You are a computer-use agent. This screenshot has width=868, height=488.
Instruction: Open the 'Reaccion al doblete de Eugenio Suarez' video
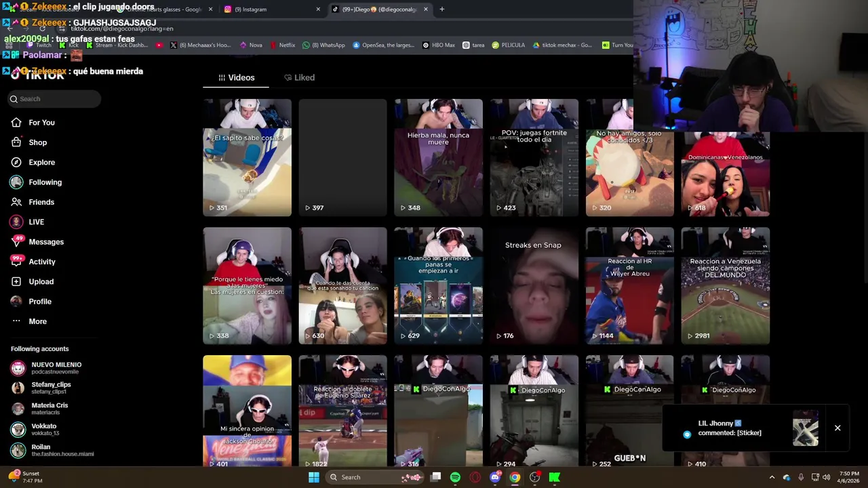pos(342,411)
